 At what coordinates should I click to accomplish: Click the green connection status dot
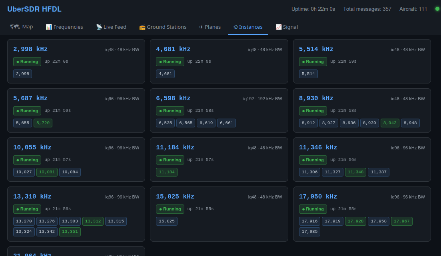437,9
